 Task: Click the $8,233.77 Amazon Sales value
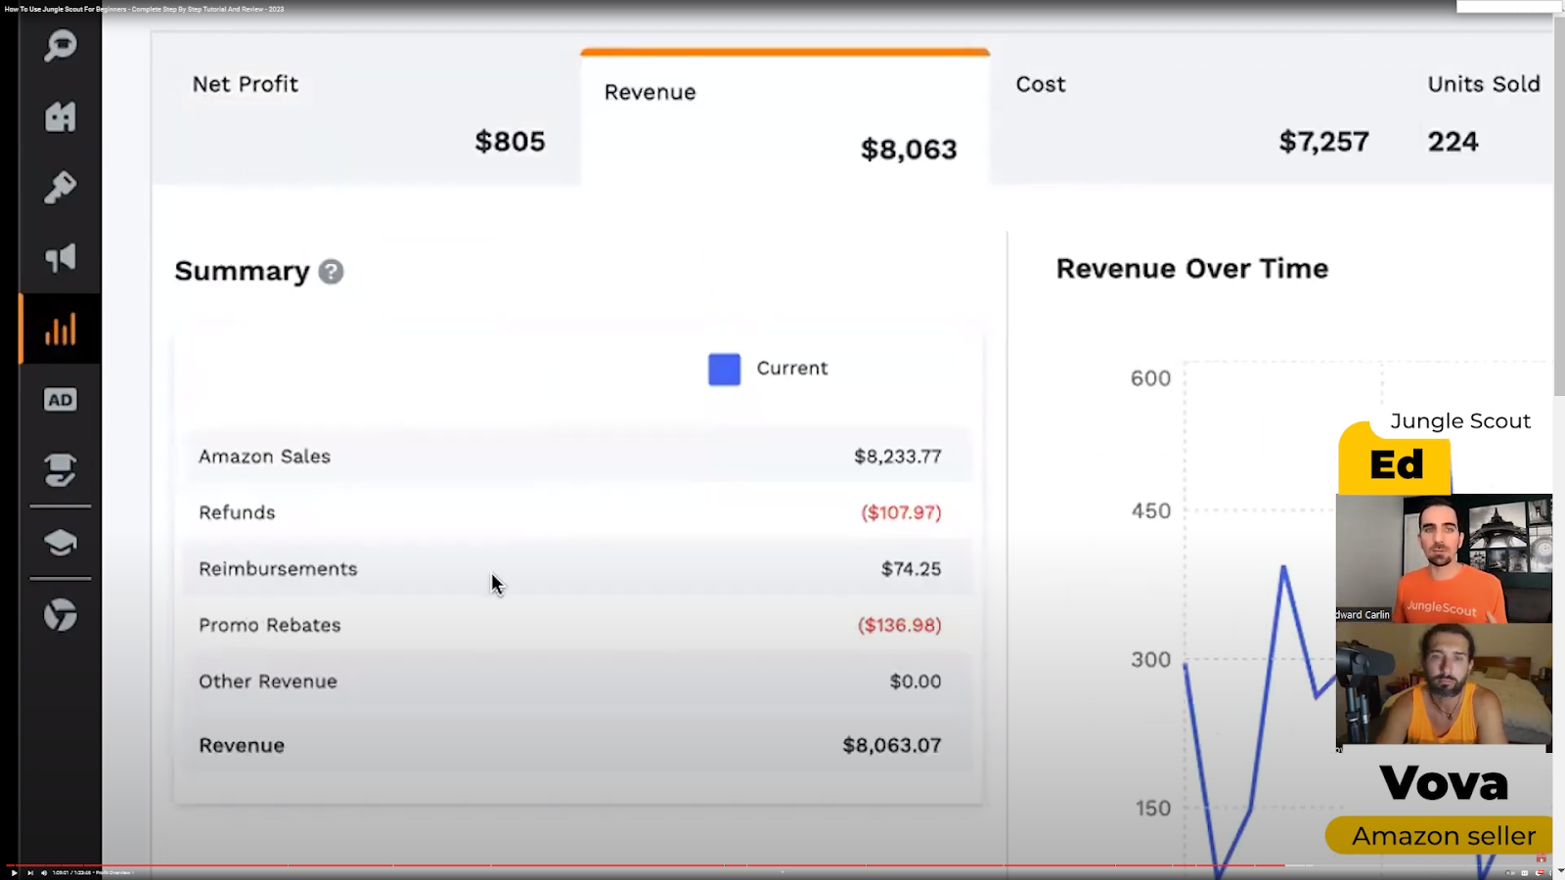coord(898,457)
